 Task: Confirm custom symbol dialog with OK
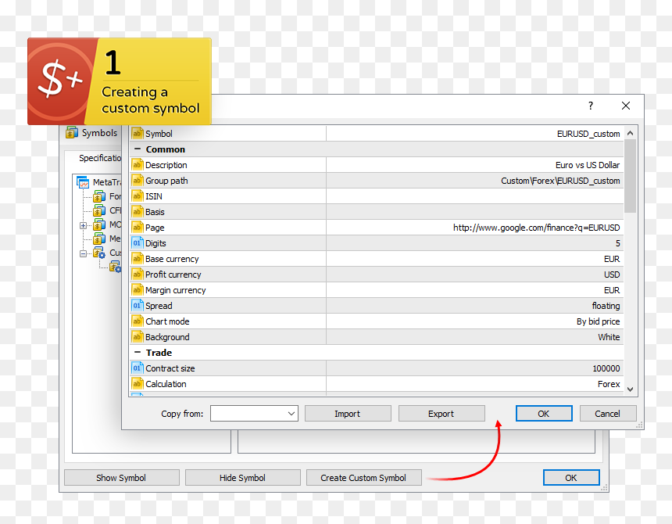(x=544, y=414)
